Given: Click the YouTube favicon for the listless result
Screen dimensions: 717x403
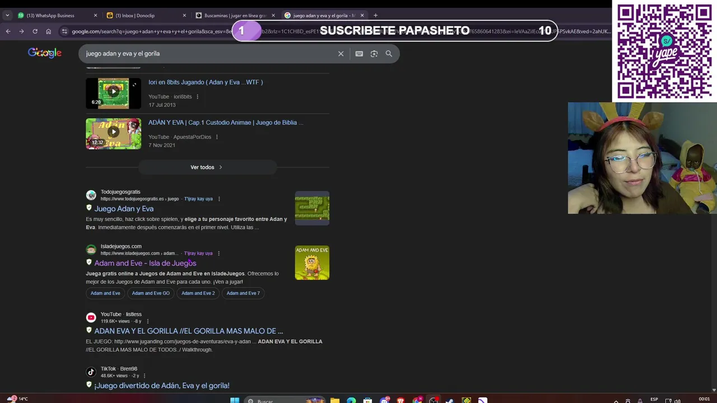Looking at the screenshot, I should (x=91, y=317).
